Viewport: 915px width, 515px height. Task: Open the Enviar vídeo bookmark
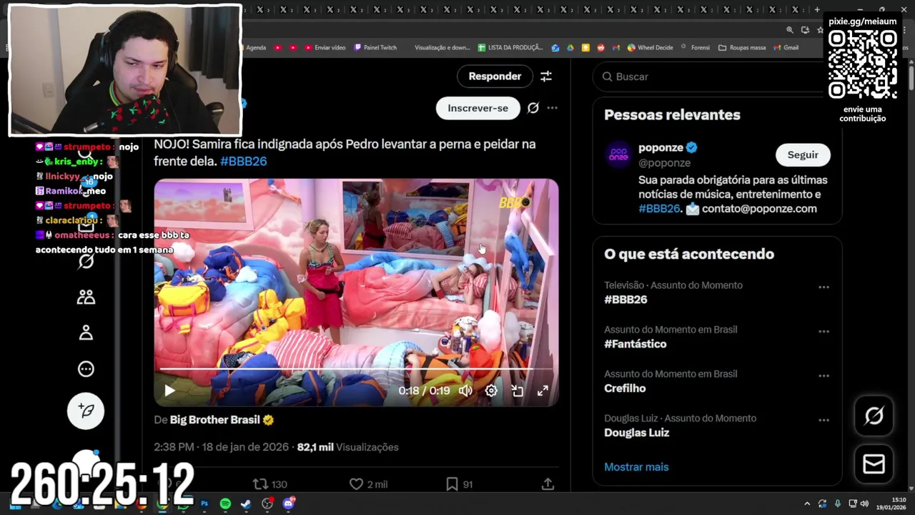click(325, 48)
